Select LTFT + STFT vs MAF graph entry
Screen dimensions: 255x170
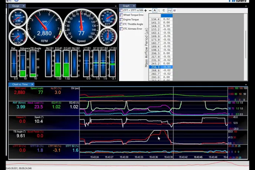(x=133, y=10)
